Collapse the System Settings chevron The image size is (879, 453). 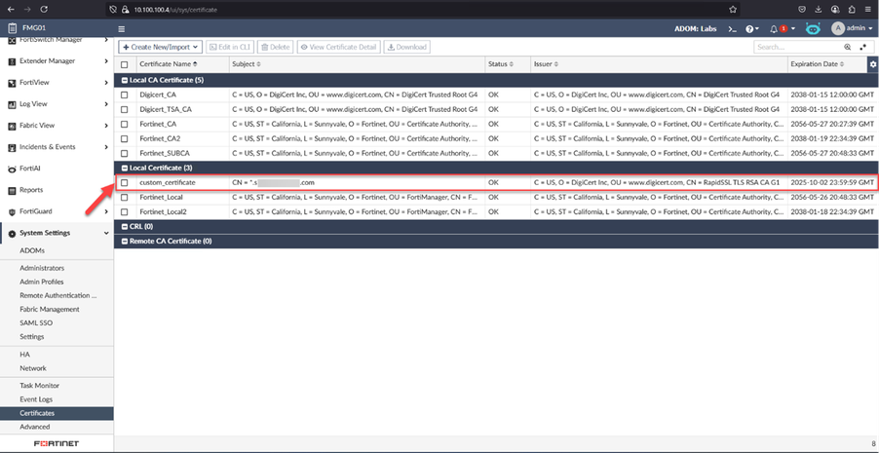click(x=106, y=233)
